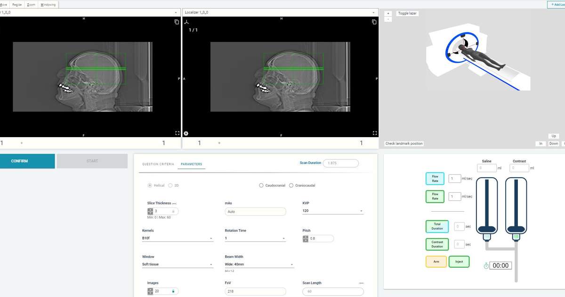
Task: Expand the Localizer viewport to fullscreen
Action: tap(374, 133)
